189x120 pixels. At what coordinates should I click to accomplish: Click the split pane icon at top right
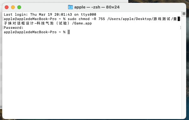click(184, 14)
